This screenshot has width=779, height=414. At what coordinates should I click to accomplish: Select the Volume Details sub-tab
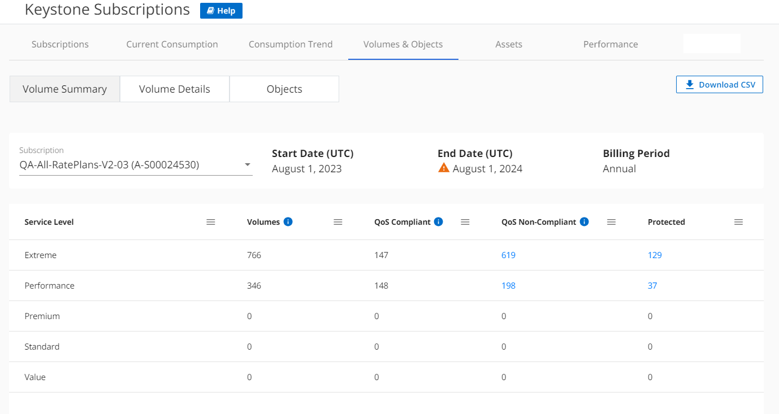175,89
